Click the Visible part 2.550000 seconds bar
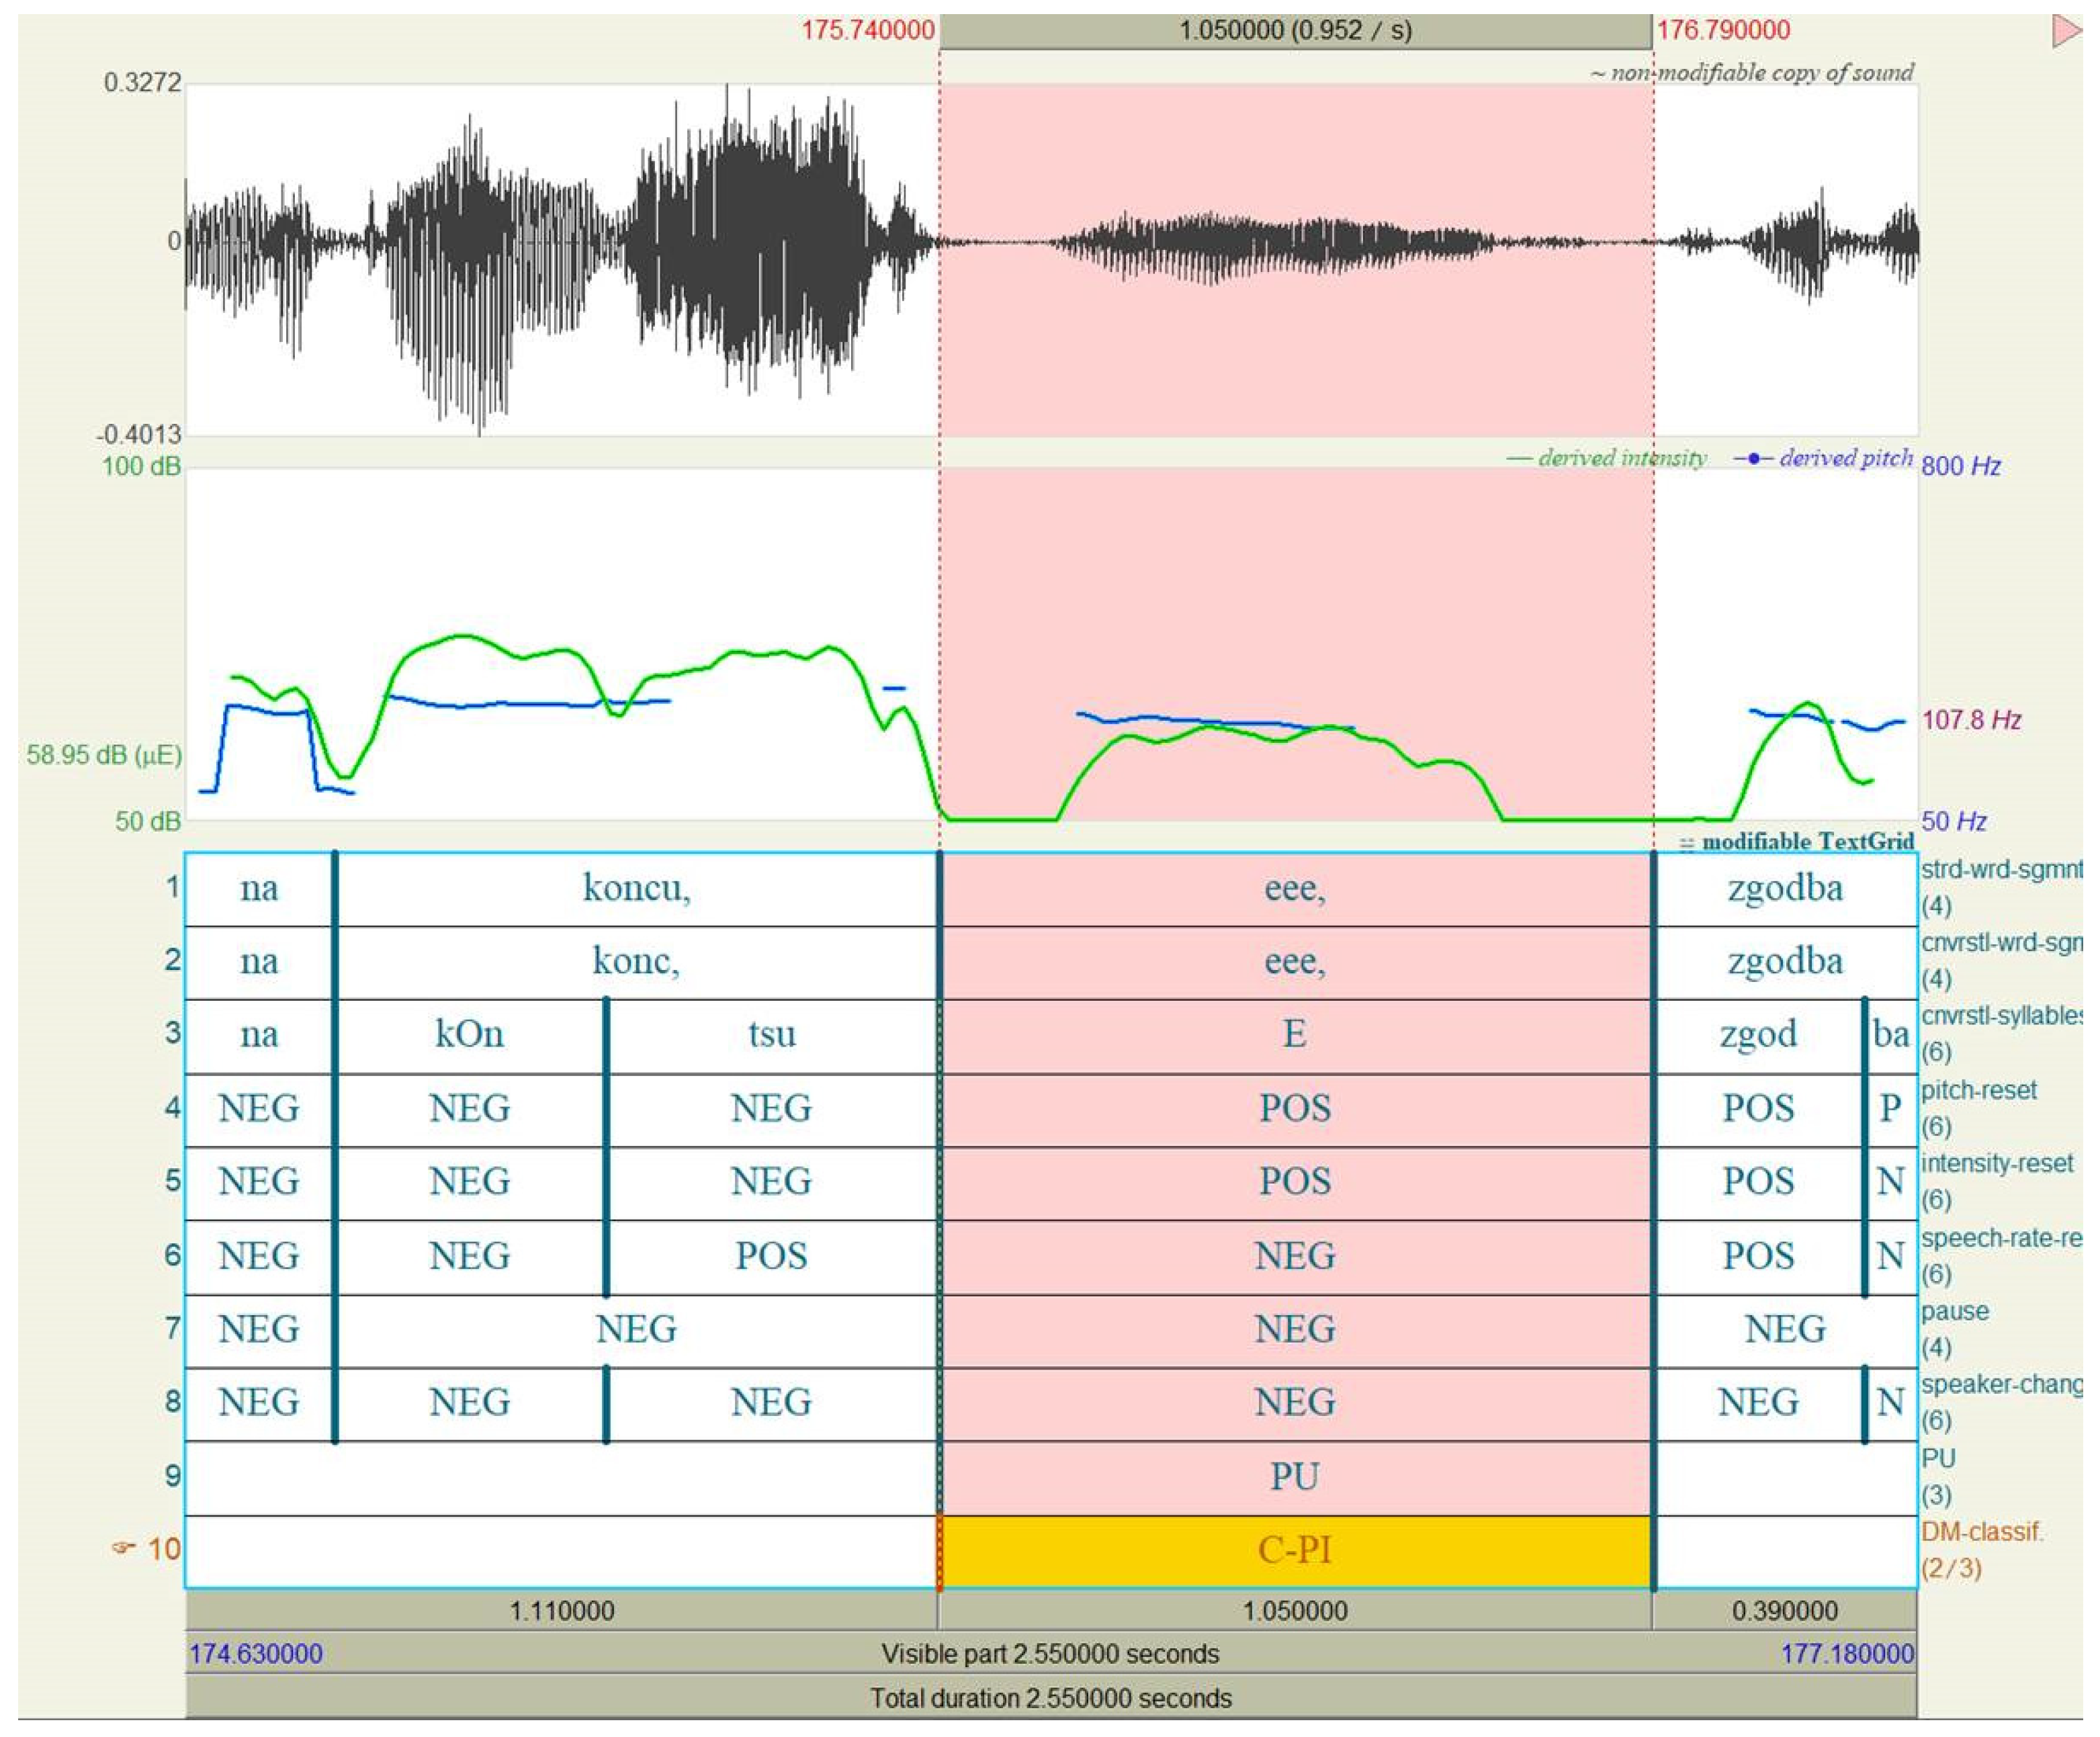 pos(1050,1654)
